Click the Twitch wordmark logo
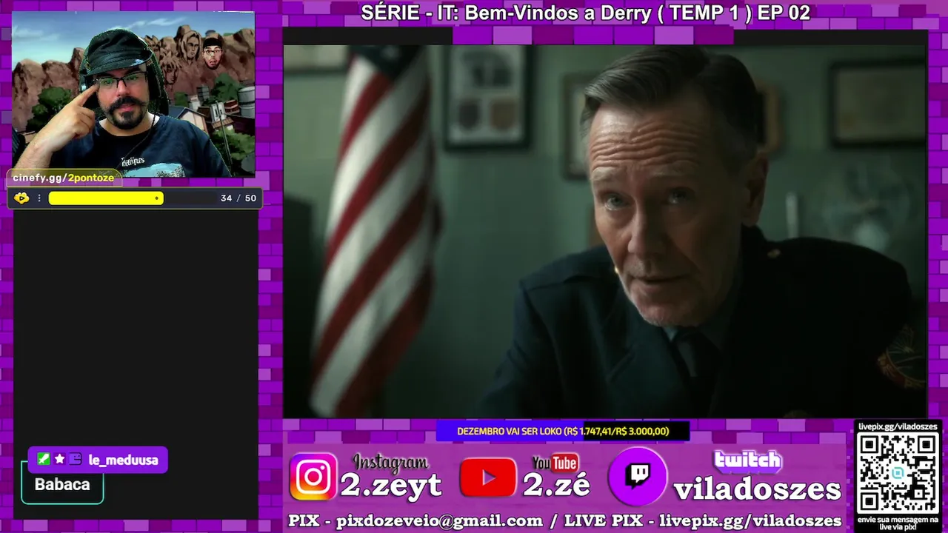948x533 pixels. point(747,460)
